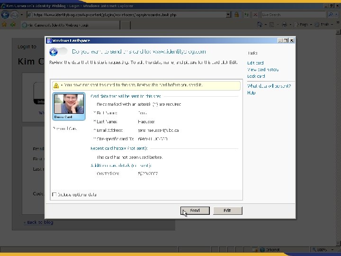The height and width of the screenshot is (256, 341).
Task: Click the RSS feeds icon
Action: point(272,25)
